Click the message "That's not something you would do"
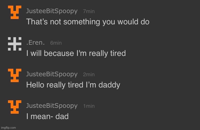This screenshot has width=200, height=130. pyautogui.click(x=88, y=22)
